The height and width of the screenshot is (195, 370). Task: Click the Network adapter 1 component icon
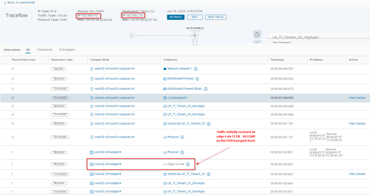165,69
